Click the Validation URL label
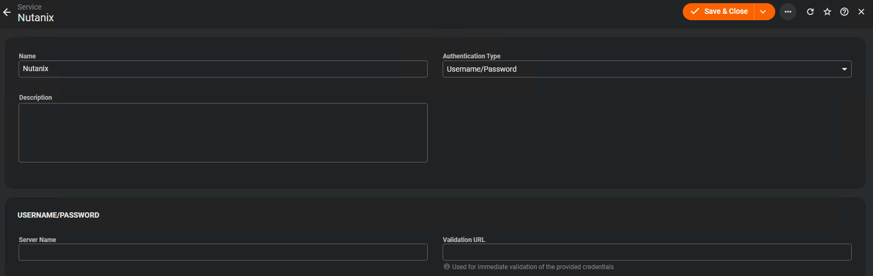 click(464, 240)
